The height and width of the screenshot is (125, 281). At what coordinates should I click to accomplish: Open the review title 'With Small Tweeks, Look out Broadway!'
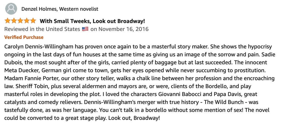pos(92,21)
